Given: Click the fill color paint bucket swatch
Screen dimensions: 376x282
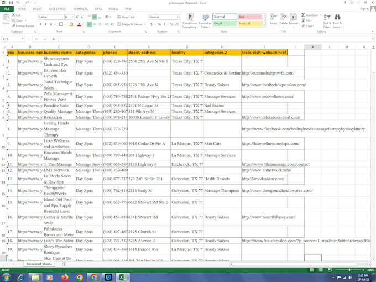Looking at the screenshot, I should pyautogui.click(x=71, y=24).
